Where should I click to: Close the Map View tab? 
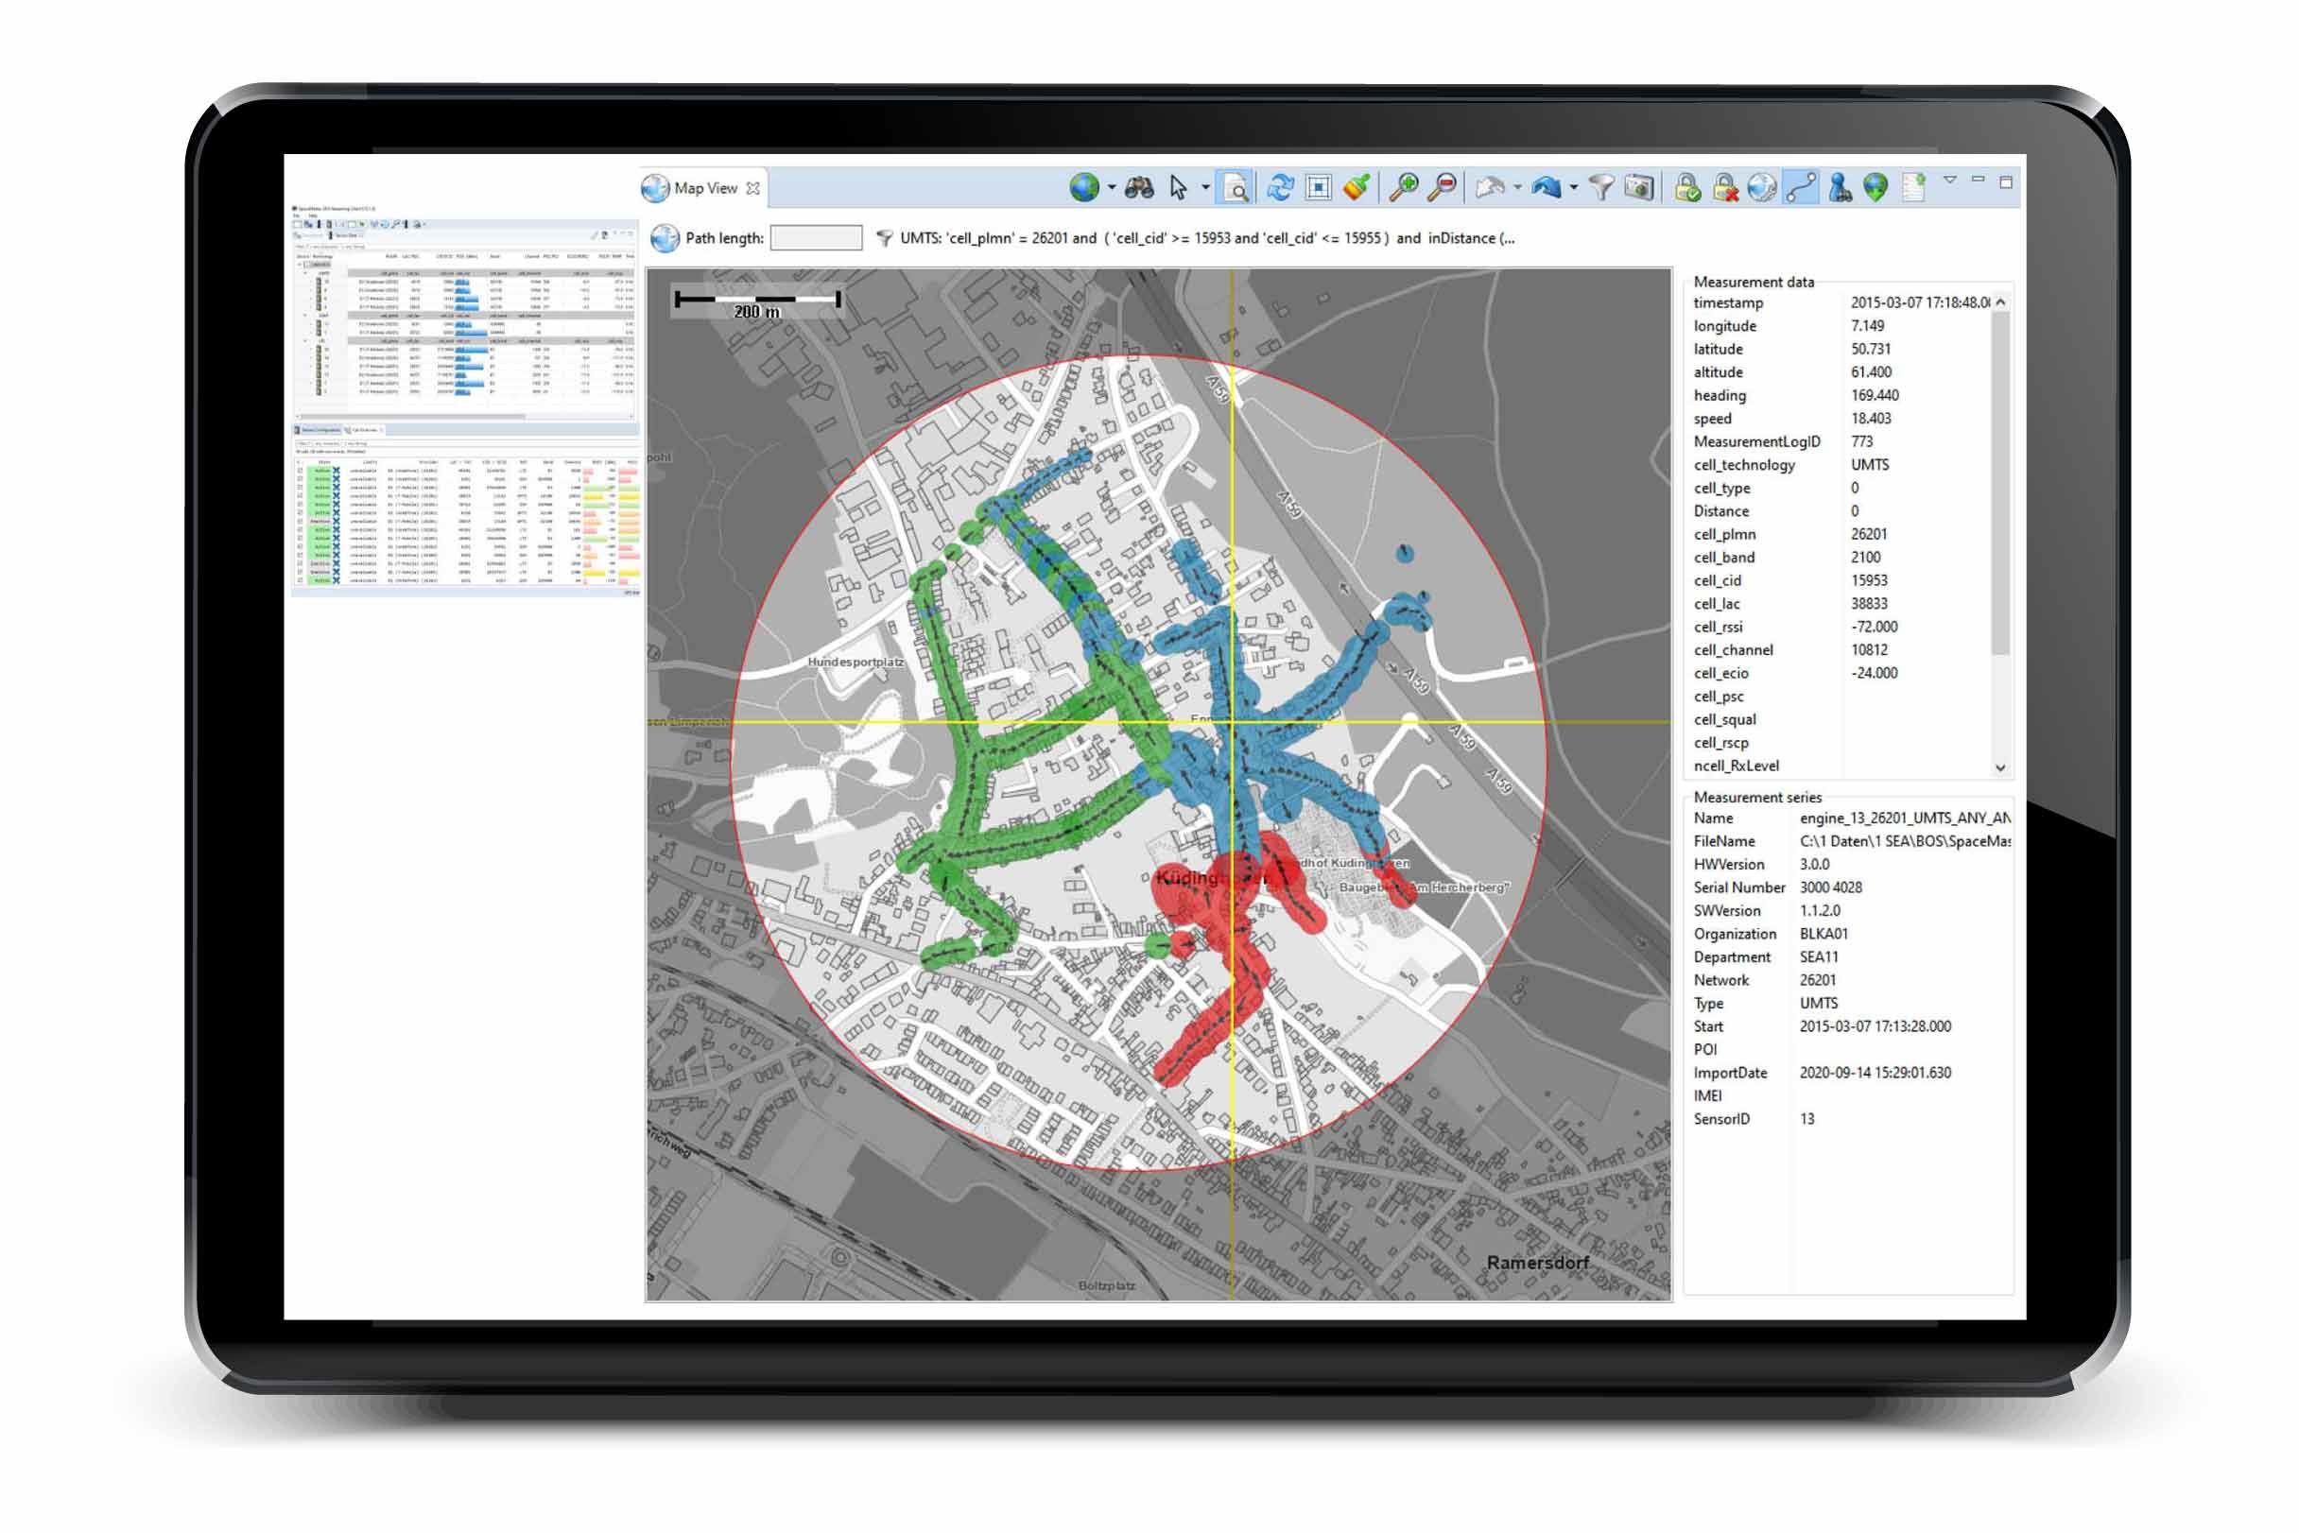pyautogui.click(x=753, y=189)
